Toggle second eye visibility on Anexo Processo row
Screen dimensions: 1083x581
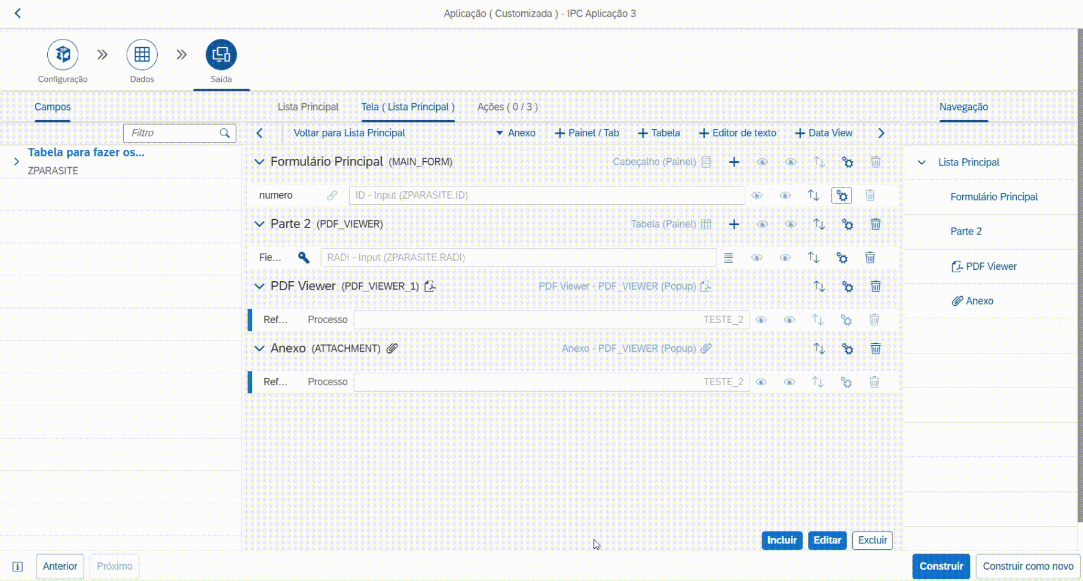789,382
